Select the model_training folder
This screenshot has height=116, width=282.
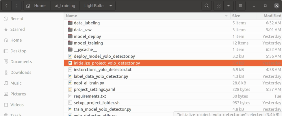pyautogui.click(x=88, y=43)
